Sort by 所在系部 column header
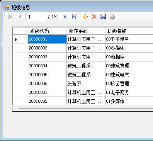This screenshot has width=153, height=141. coord(86,31)
